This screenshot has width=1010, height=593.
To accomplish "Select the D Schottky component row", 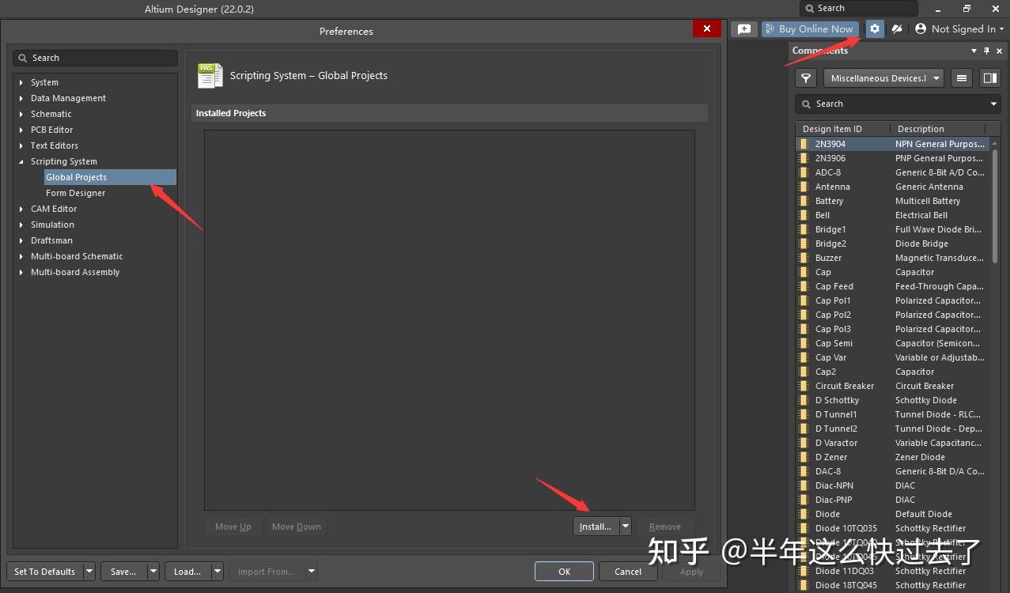I will 892,400.
